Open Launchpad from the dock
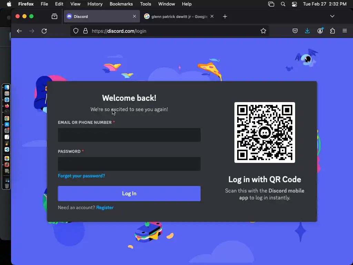This screenshot has width=353, height=265. click(7, 94)
